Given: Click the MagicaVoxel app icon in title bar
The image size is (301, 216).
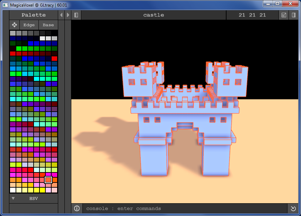Looking at the screenshot, I should pyautogui.click(x=5, y=5).
